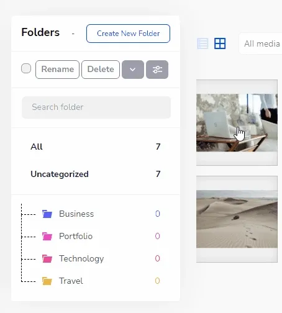Viewport: 282px width, 313px height.
Task: Select the Uncategorized category
Action: coord(96,174)
